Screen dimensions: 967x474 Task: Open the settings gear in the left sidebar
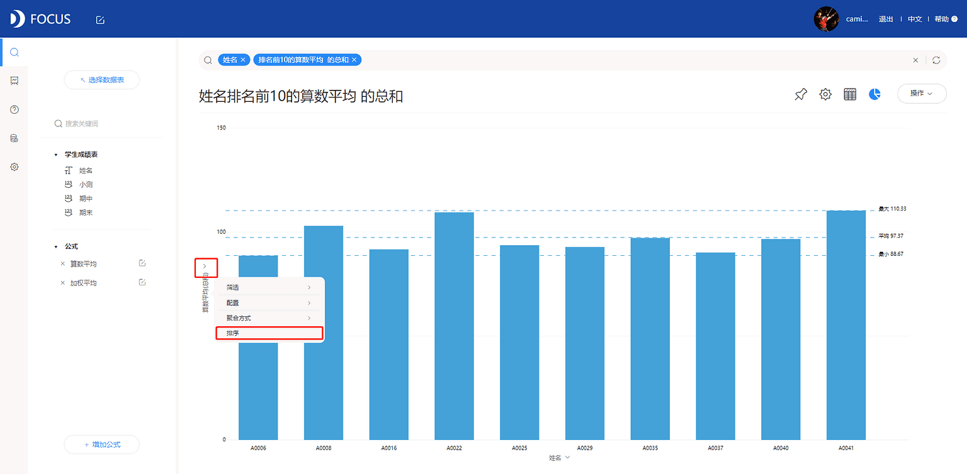(x=14, y=167)
